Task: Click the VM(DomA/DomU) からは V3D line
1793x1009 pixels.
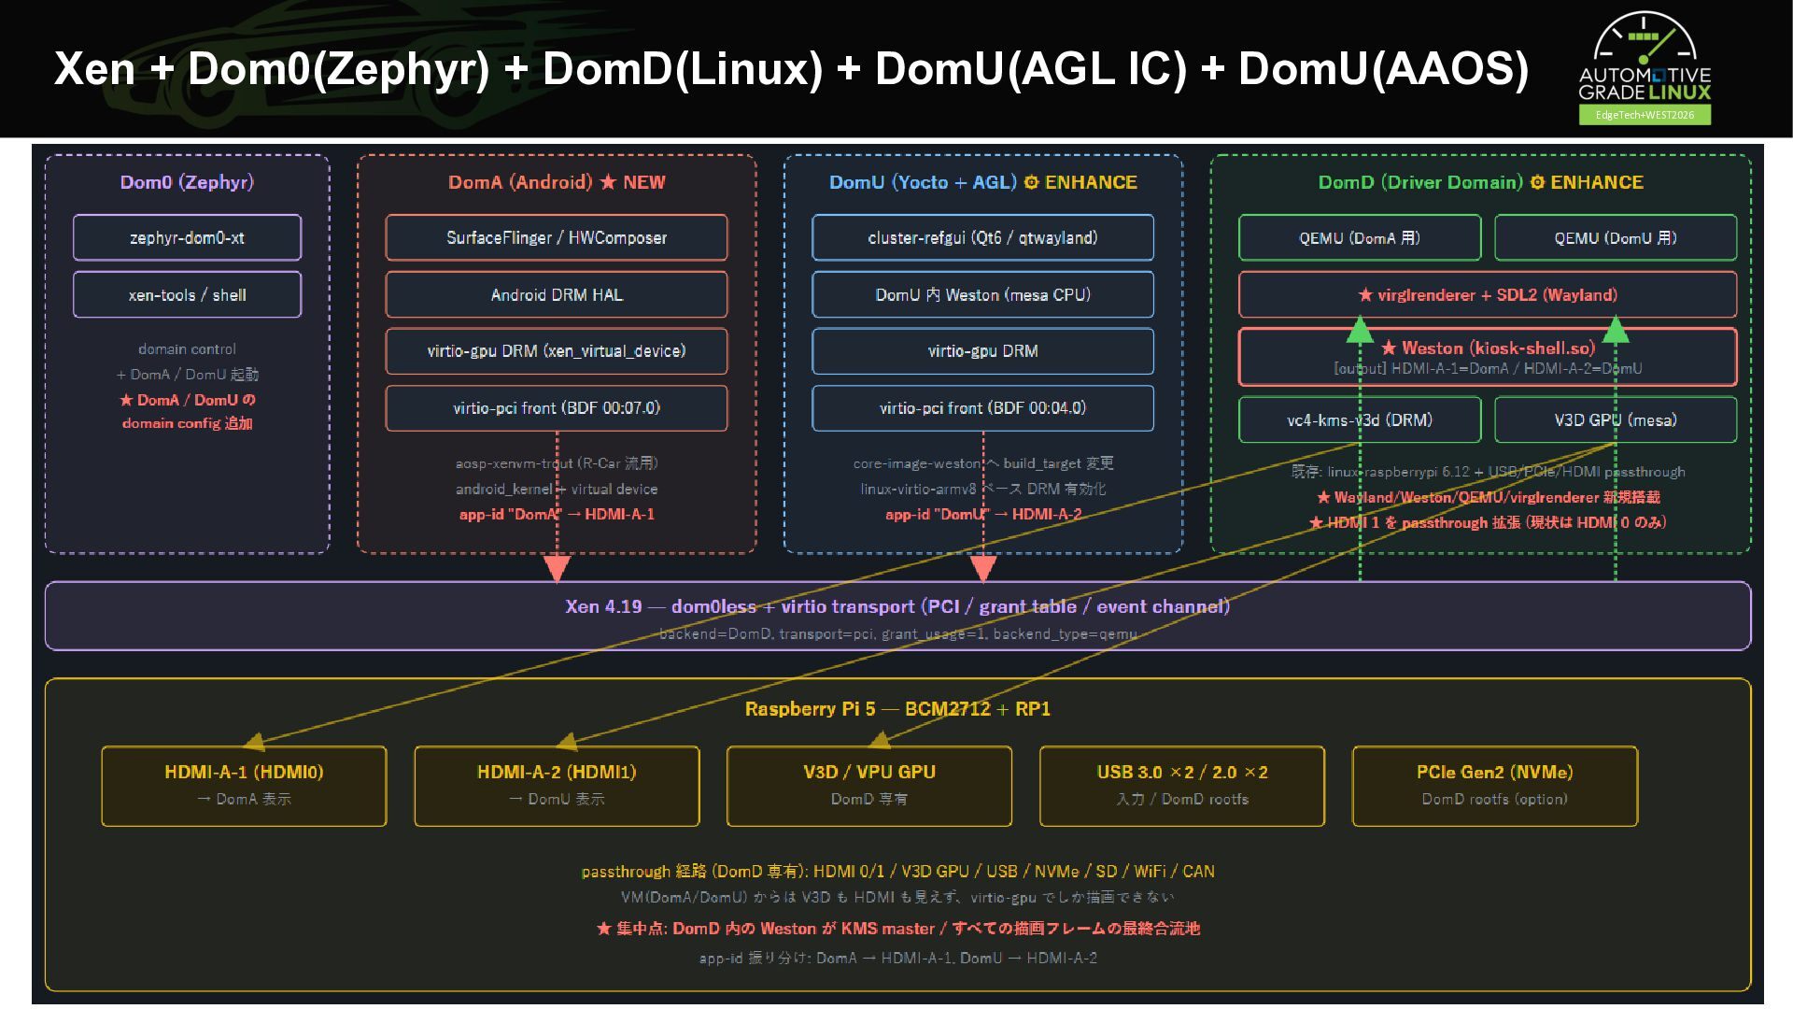Action: click(897, 897)
